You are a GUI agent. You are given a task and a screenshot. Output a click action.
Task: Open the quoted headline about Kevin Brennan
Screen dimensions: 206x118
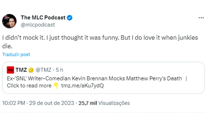[94, 79]
